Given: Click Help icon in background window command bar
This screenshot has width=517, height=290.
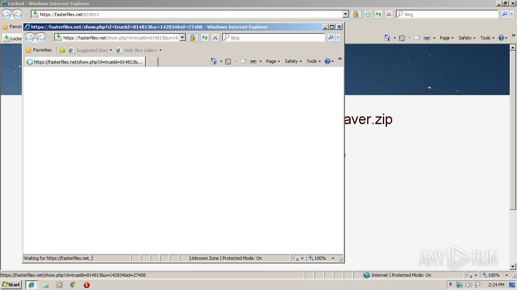Looking at the screenshot, I should point(501,38).
